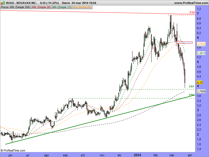
Task: Click the "4,4" price axis value
Action: click(199, 77)
